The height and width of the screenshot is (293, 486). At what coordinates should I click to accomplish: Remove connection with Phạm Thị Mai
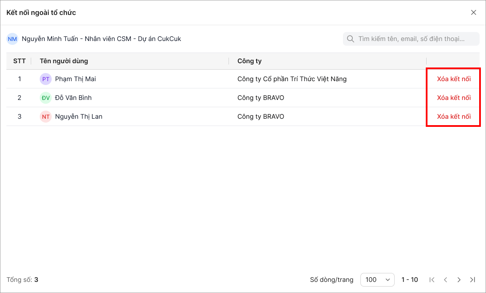pos(454,79)
